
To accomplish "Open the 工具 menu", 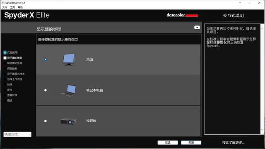I will click(x=12, y=7).
